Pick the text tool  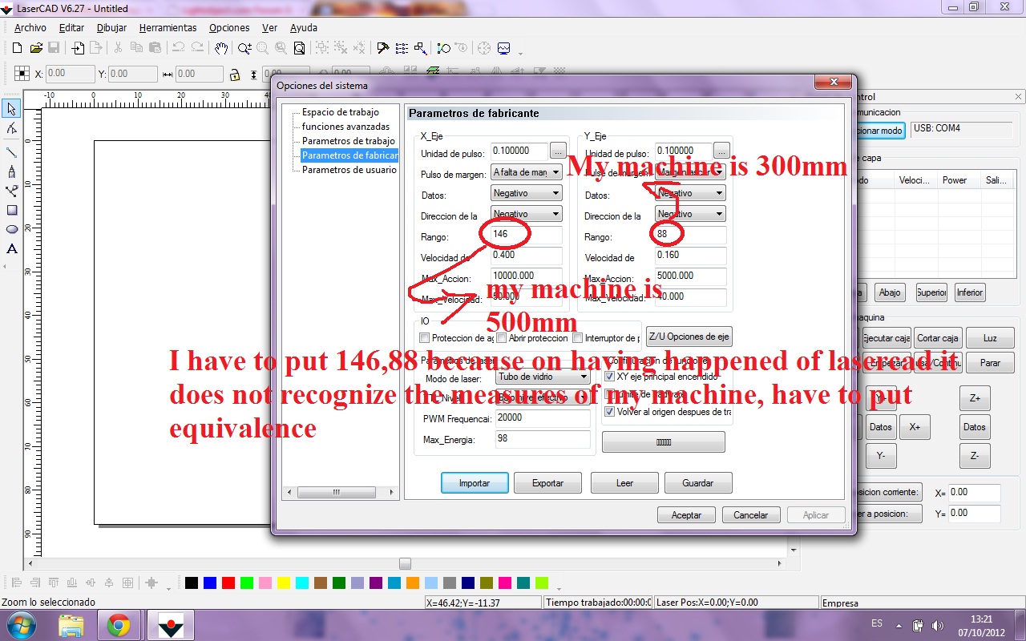pos(11,249)
